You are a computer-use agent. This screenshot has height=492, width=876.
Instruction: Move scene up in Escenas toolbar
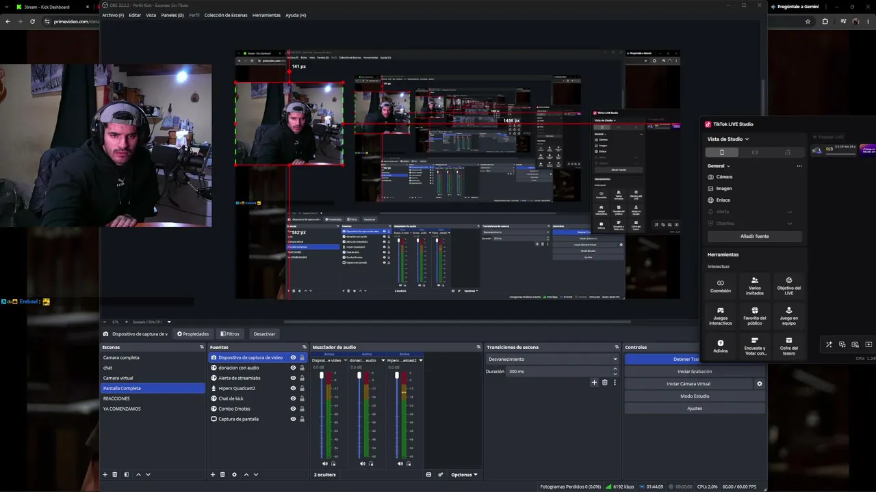pyautogui.click(x=138, y=474)
